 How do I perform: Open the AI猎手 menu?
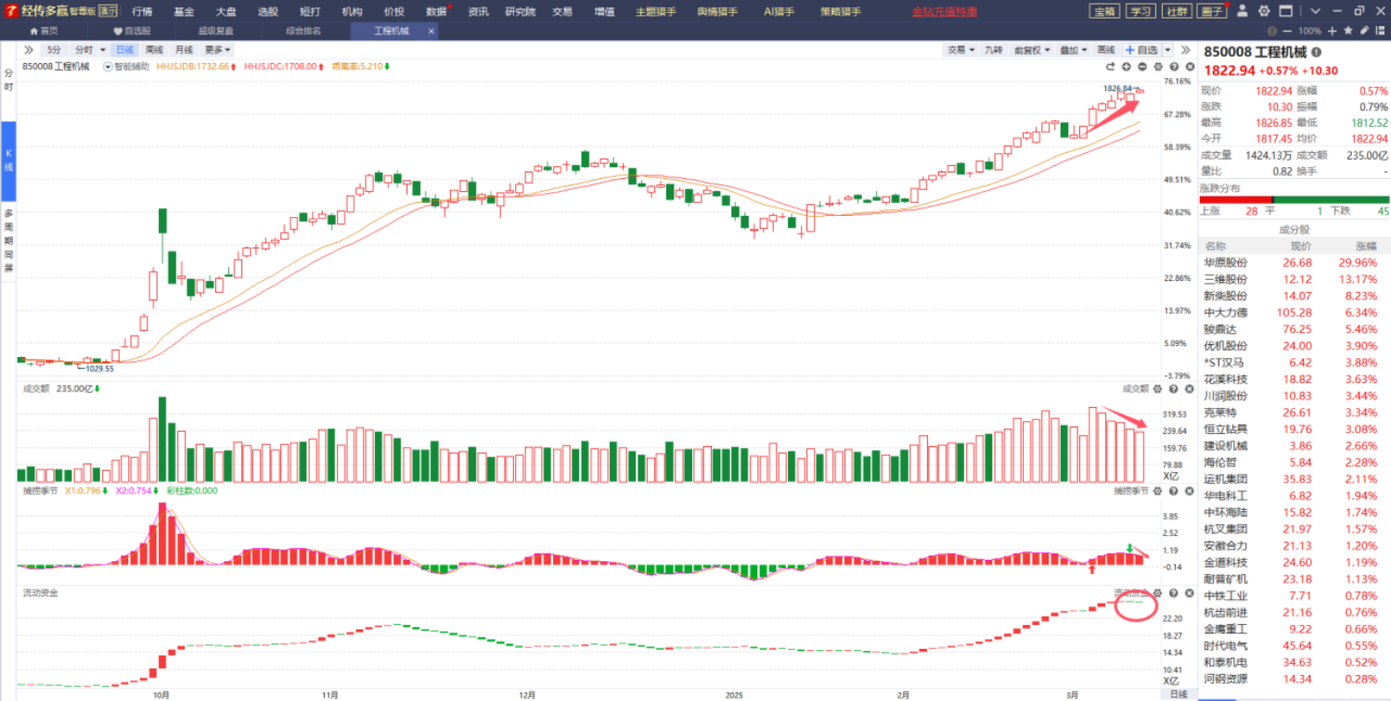(779, 11)
